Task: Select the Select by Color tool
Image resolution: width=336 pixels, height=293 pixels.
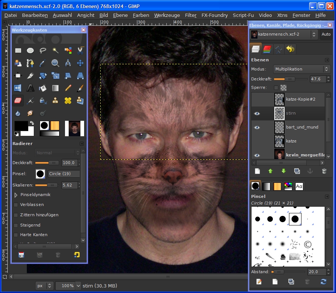Action: pos(68,51)
